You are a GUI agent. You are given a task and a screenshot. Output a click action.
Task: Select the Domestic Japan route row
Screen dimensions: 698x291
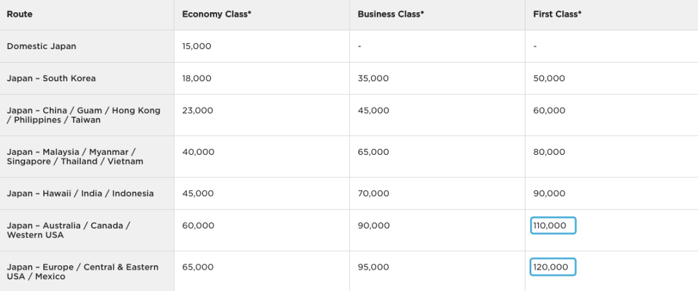(x=41, y=46)
